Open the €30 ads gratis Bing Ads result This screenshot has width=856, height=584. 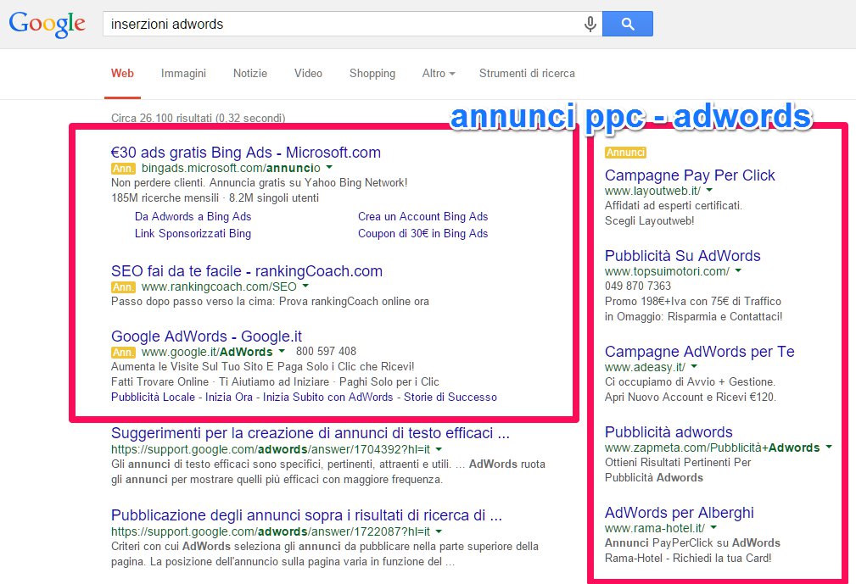(x=246, y=152)
